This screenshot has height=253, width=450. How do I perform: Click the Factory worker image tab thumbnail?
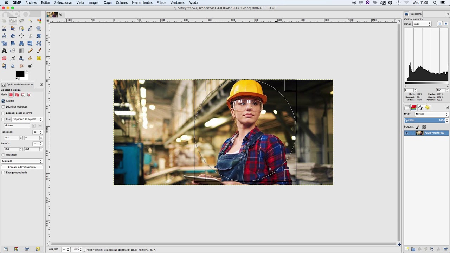[x=52, y=14]
